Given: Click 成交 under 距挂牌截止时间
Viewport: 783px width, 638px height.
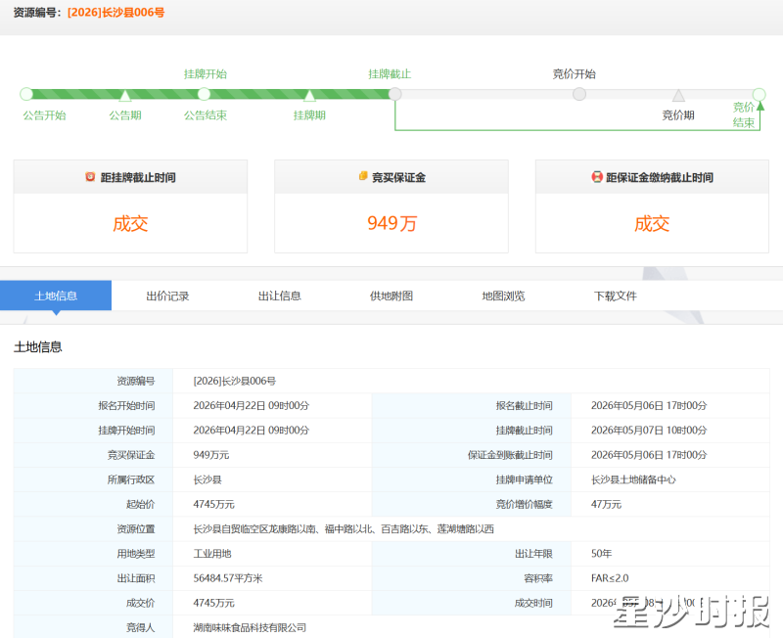Looking at the screenshot, I should tap(130, 224).
